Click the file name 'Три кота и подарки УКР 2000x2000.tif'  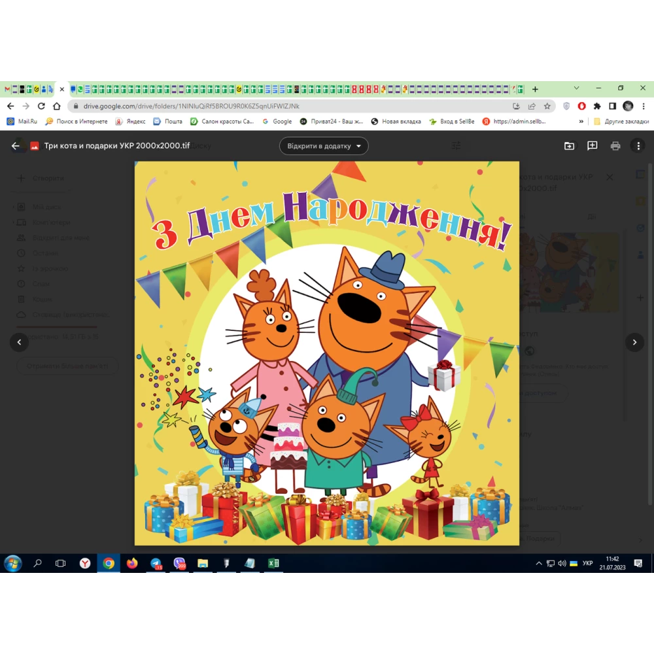point(117,146)
